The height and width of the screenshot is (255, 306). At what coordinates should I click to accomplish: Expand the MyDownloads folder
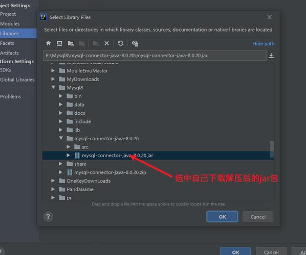(53, 79)
